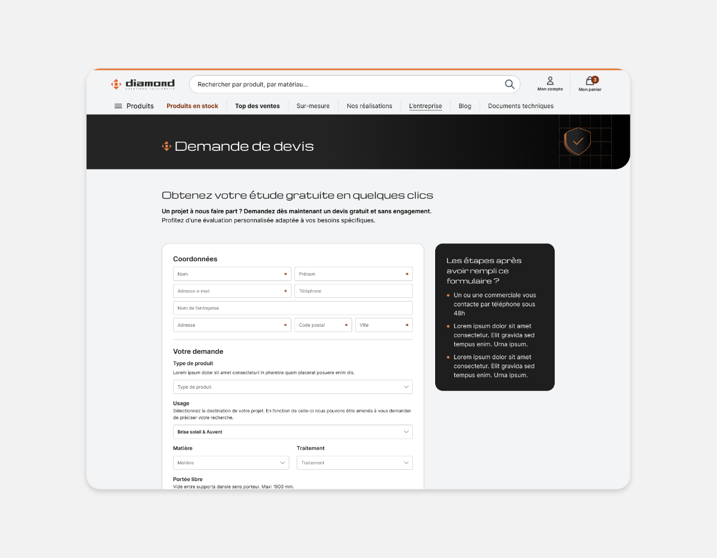The image size is (717, 558).
Task: Open the Blog menu item
Action: tap(465, 106)
